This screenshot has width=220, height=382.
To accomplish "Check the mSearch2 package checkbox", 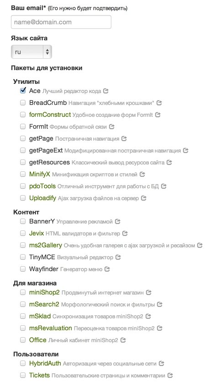I will point(22,304).
